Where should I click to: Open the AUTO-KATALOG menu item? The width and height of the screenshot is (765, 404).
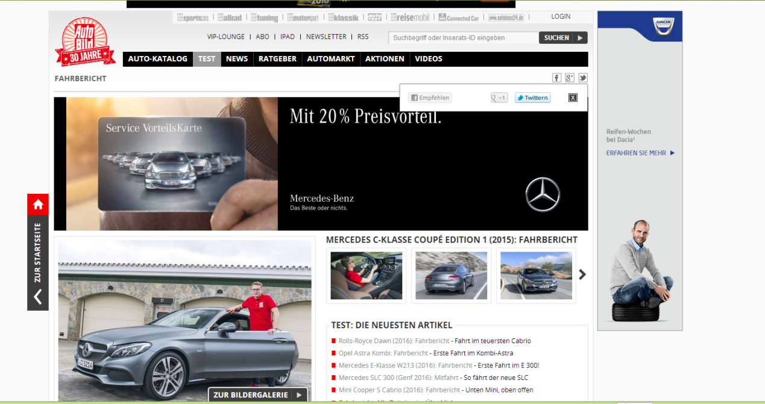(158, 59)
